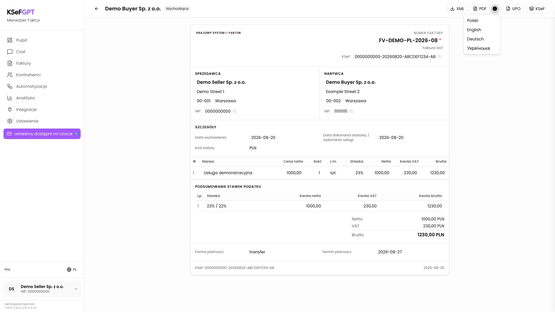Open Pulpit dashboard icon in sidebar
This screenshot has height=312, width=555.
(x=10, y=40)
